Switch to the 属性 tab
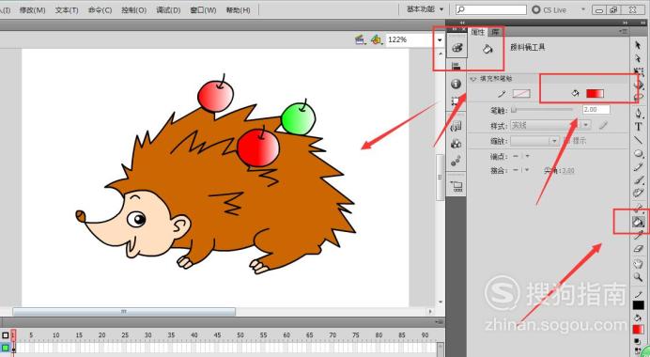Screen dimensions: 650x357 (477, 32)
